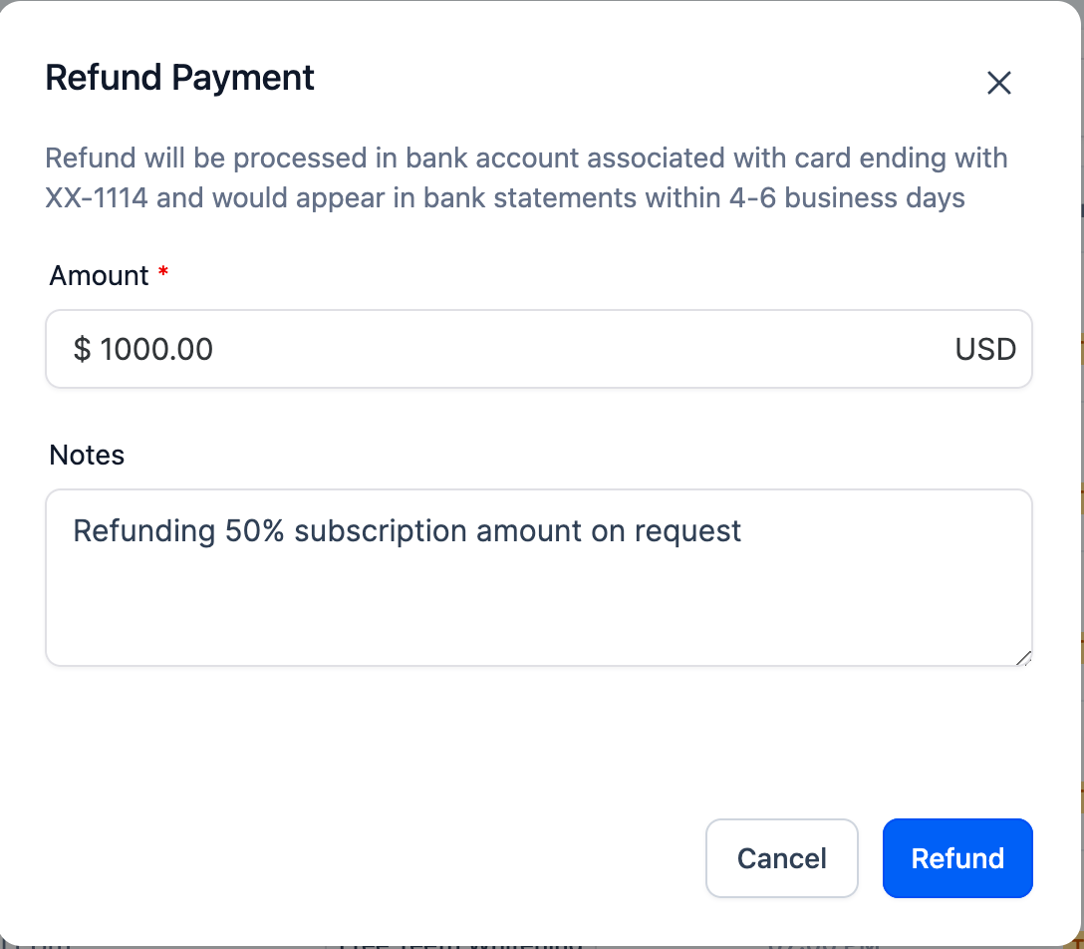The width and height of the screenshot is (1084, 949).
Task: Click the Notes field label
Action: pyautogui.click(x=87, y=455)
